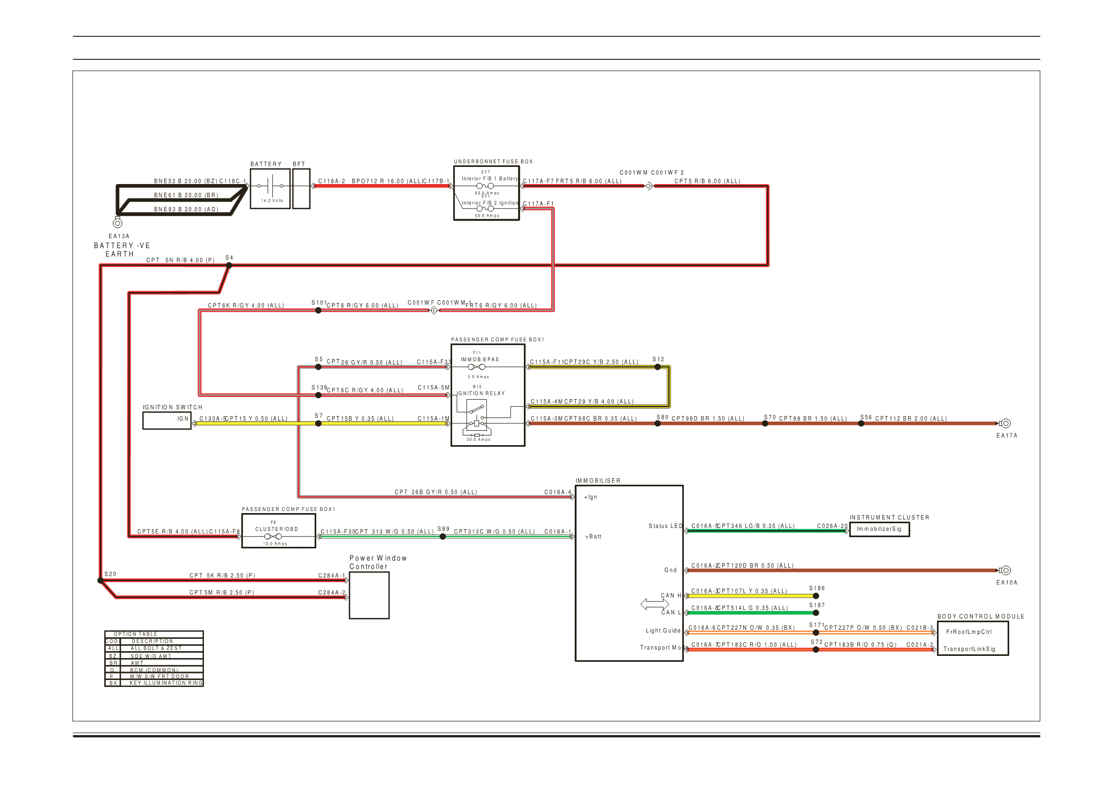
Task: Click the battery cell symbol, 14.2 Volts
Action: [271, 186]
